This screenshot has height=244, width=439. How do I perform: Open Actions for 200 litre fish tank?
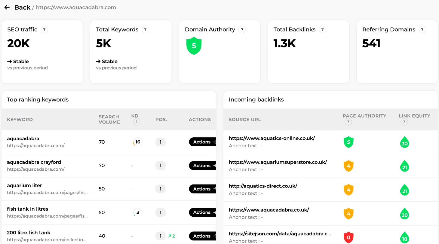tap(203, 236)
